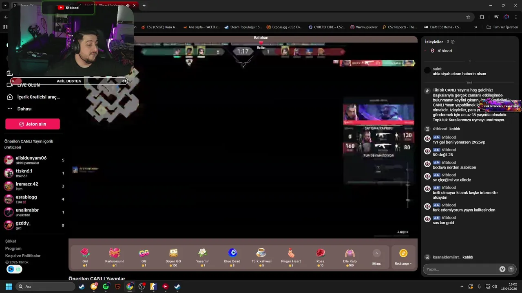Open media controls icon in browser toolbar
The width and height of the screenshot is (522, 293).
pyautogui.click(x=496, y=17)
